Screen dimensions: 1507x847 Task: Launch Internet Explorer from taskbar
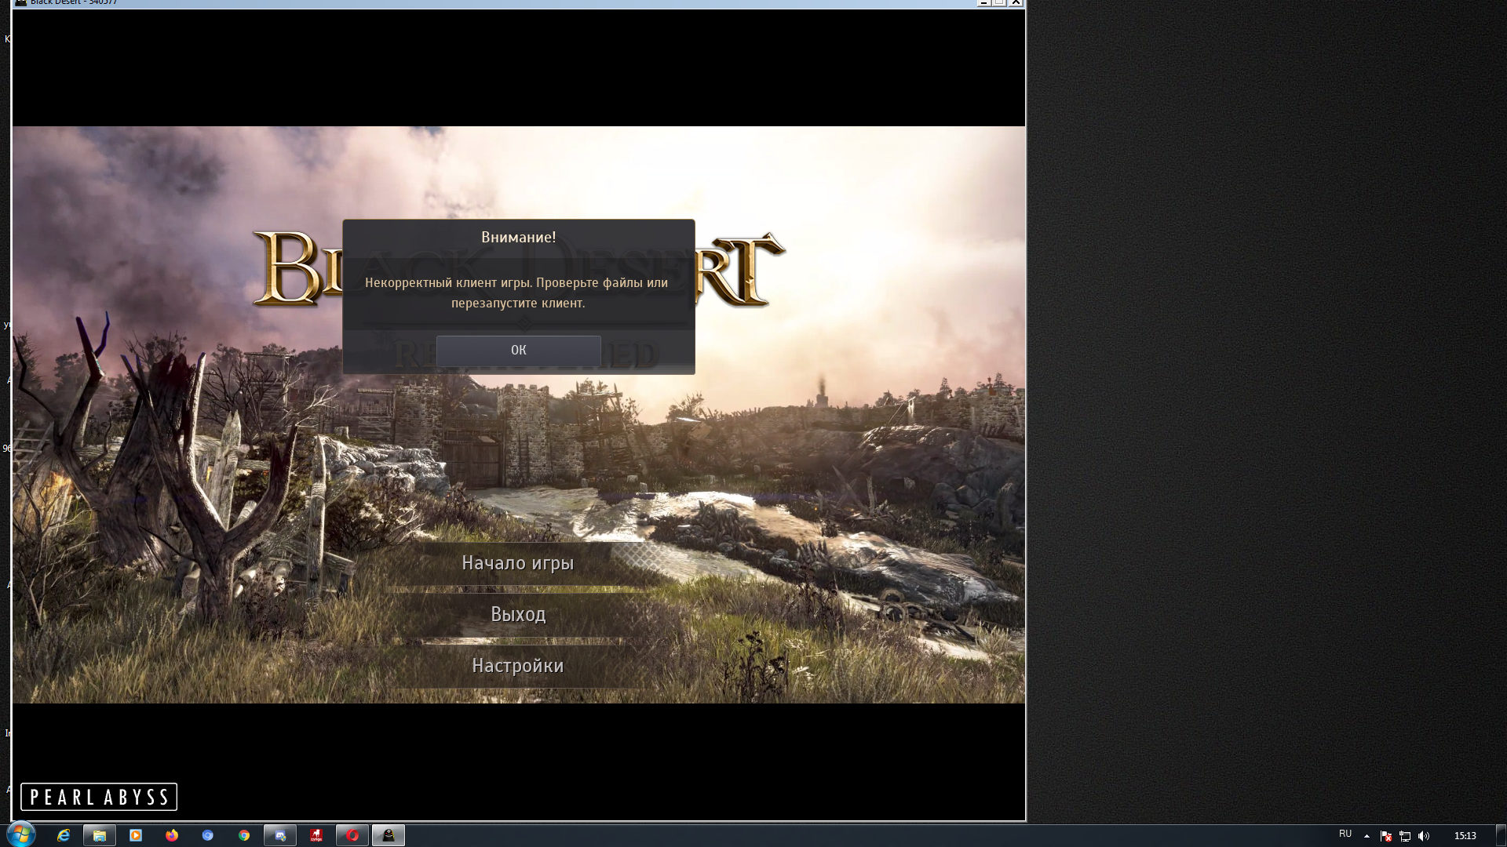[64, 835]
